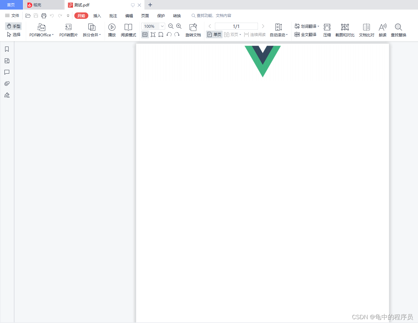This screenshot has height=323, width=418.
Task: Open the attachments paperclip panel
Action: click(7, 84)
